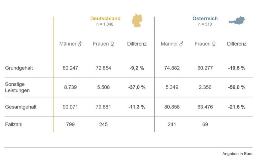Viewport: 256px width, 158px height.
Task: Click the Grundgehalt row label
Action: point(19,68)
